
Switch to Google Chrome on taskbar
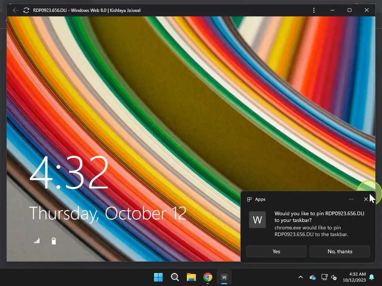click(208, 277)
